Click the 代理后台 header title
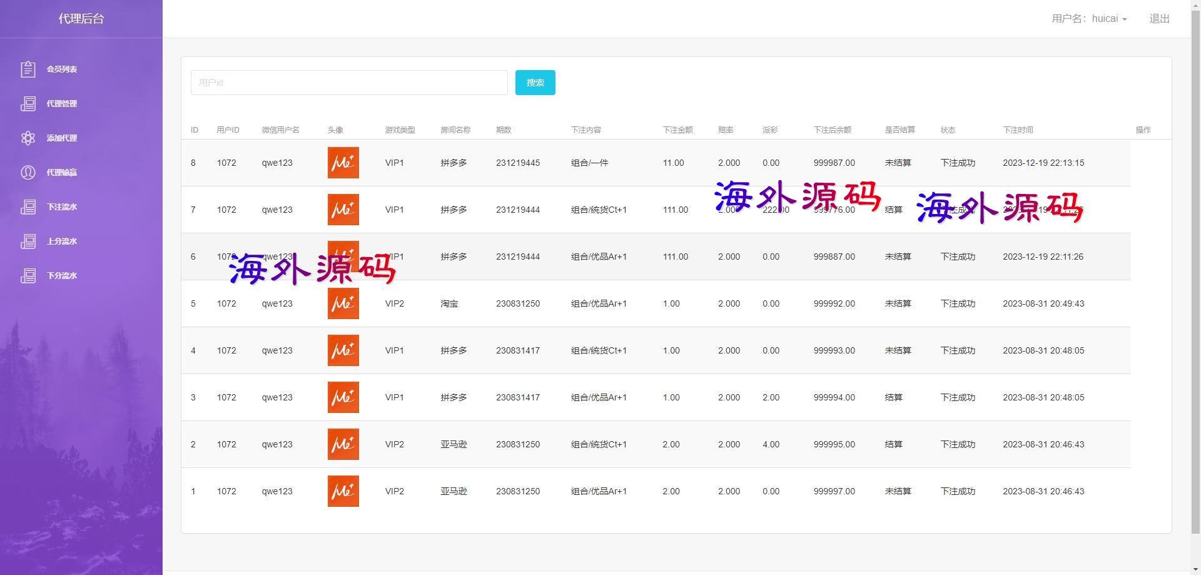Image resolution: width=1201 pixels, height=575 pixels. click(x=81, y=19)
